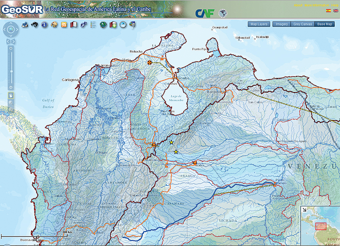Go to previous map extent

pos(8,41)
